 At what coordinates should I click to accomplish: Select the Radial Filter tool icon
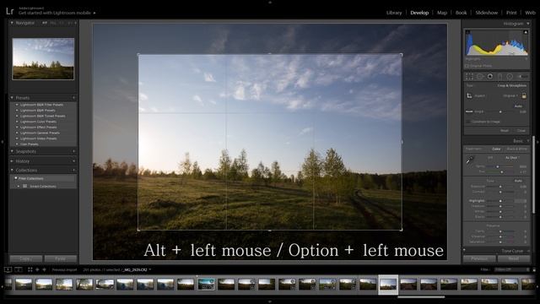click(x=510, y=76)
